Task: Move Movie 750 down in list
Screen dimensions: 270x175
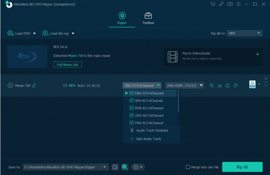Action: click(x=266, y=85)
